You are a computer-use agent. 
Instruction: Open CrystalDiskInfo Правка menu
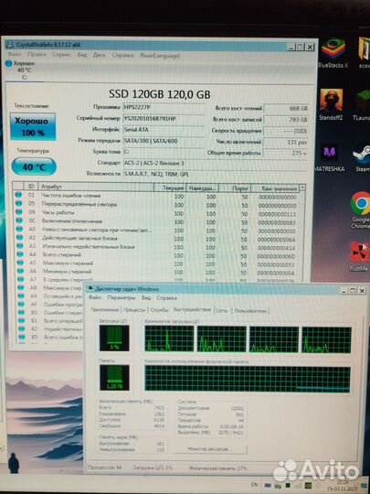pyautogui.click(x=37, y=55)
